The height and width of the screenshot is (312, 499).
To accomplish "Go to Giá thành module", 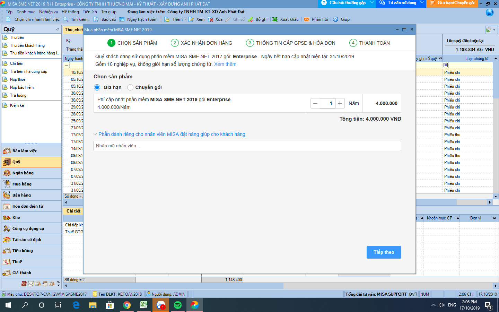I will click(x=32, y=273).
